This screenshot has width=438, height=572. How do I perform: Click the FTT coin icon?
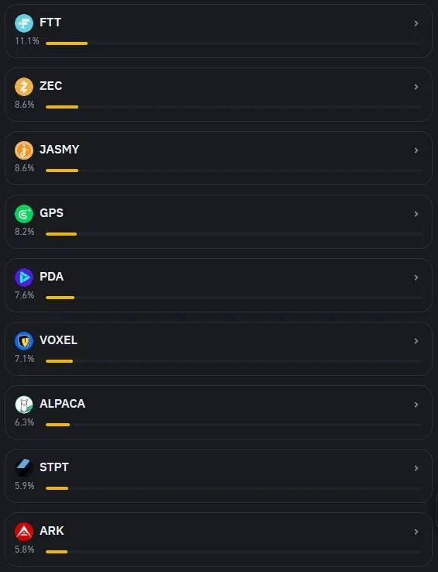click(x=24, y=23)
